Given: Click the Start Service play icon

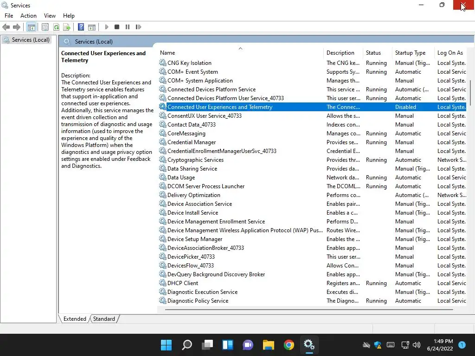Looking at the screenshot, I should [x=107, y=27].
